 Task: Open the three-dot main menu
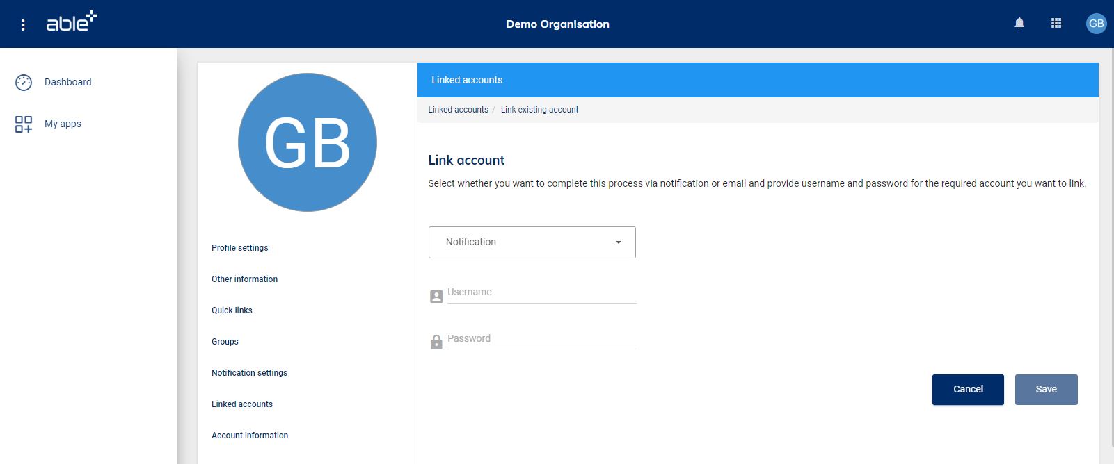[23, 25]
